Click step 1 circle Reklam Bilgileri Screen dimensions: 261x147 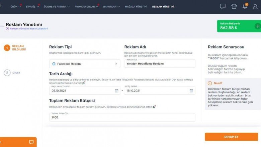pos(7,48)
